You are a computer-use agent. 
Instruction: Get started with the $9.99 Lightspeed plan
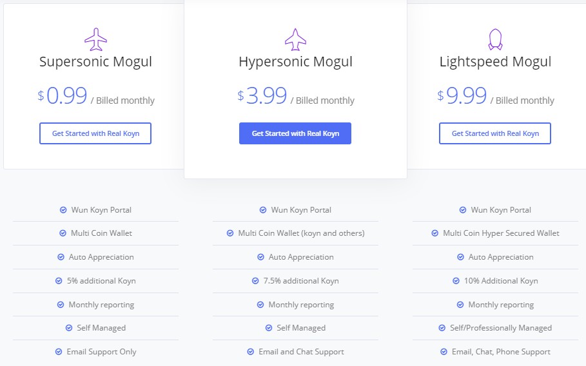coord(495,133)
